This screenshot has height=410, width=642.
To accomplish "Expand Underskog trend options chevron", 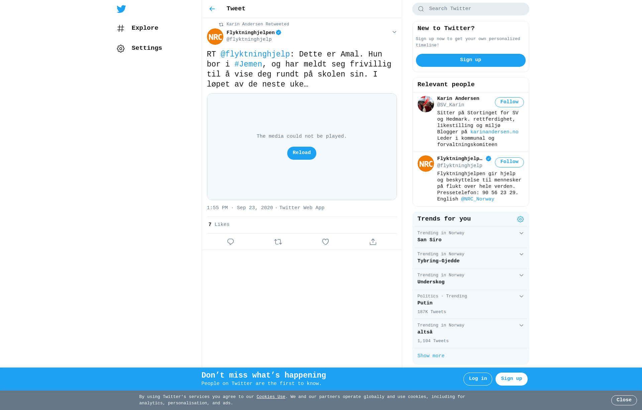I will click(521, 275).
